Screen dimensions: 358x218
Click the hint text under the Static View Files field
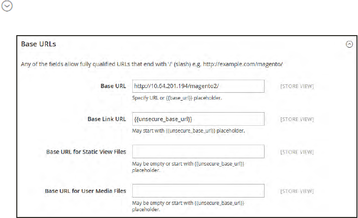pos(188,167)
